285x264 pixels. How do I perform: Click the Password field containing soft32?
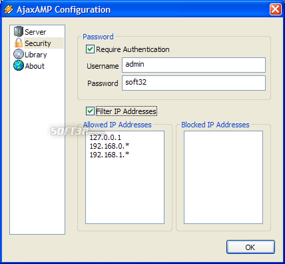pyautogui.click(x=194, y=83)
